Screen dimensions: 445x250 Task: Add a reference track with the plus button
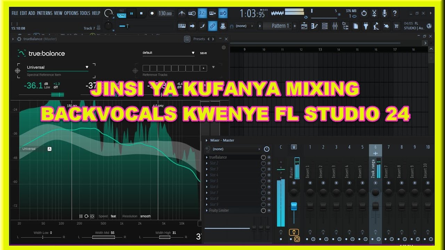click(x=203, y=68)
